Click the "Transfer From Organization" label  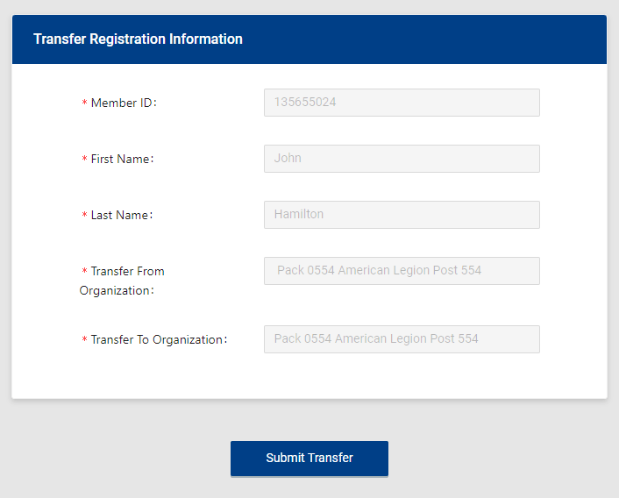click(122, 281)
